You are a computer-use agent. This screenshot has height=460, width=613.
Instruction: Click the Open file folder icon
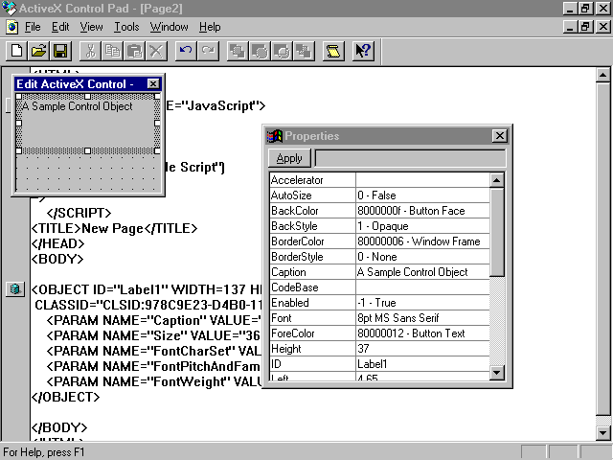[x=38, y=51]
